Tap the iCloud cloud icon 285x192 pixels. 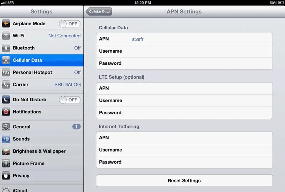coord(6,190)
